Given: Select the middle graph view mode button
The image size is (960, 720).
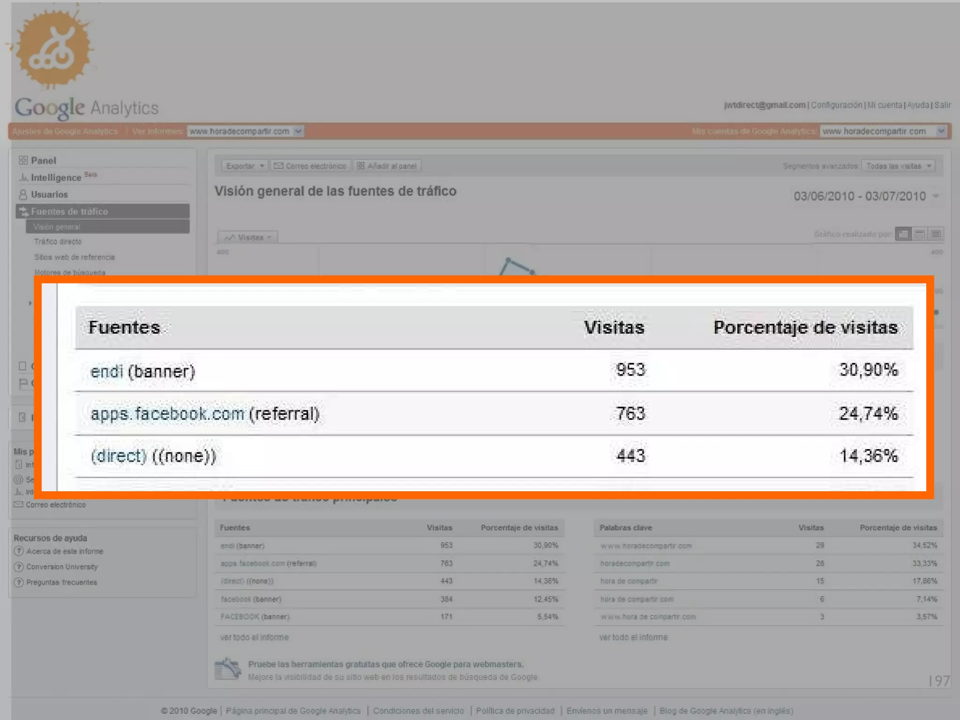Looking at the screenshot, I should click(x=920, y=233).
